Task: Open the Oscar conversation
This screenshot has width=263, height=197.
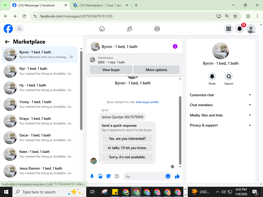Action: [40, 138]
